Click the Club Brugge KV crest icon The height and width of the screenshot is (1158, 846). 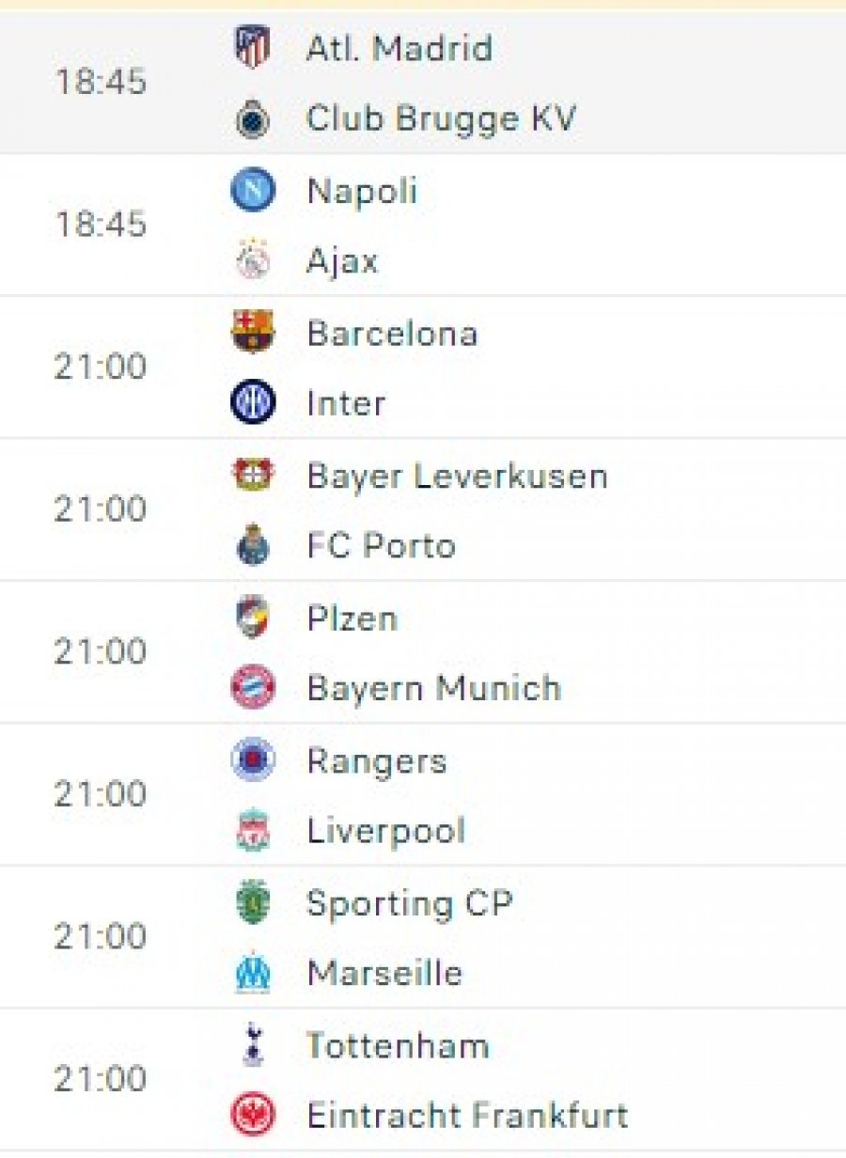pos(252,119)
